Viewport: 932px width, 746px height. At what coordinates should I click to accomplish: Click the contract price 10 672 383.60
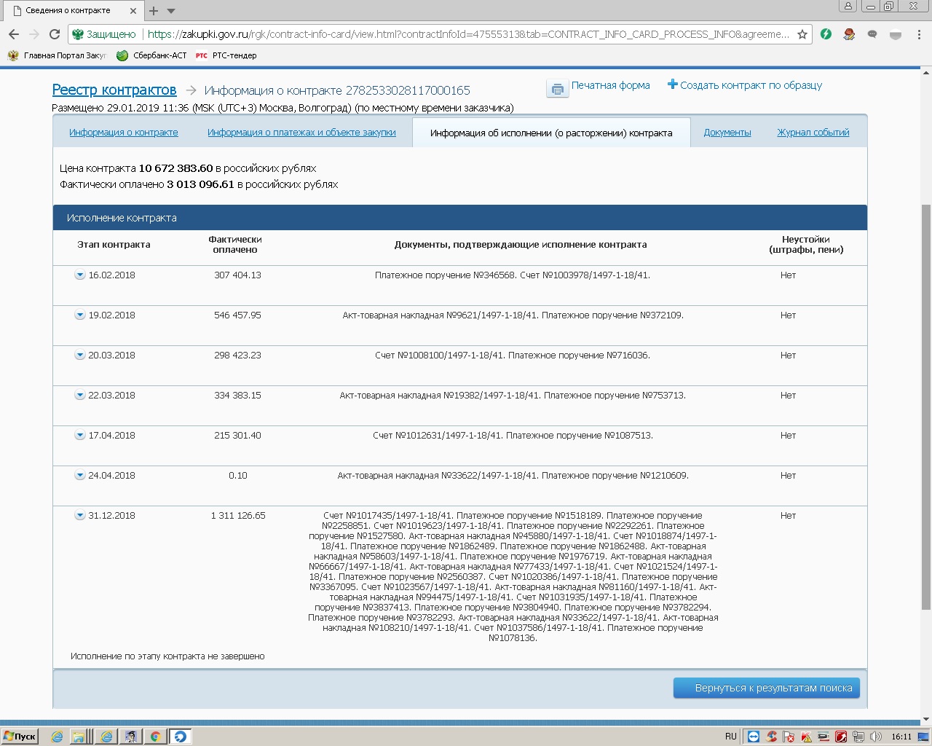(x=175, y=168)
